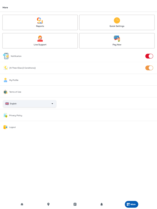
Task: Open My Profile
Action: click(78, 80)
